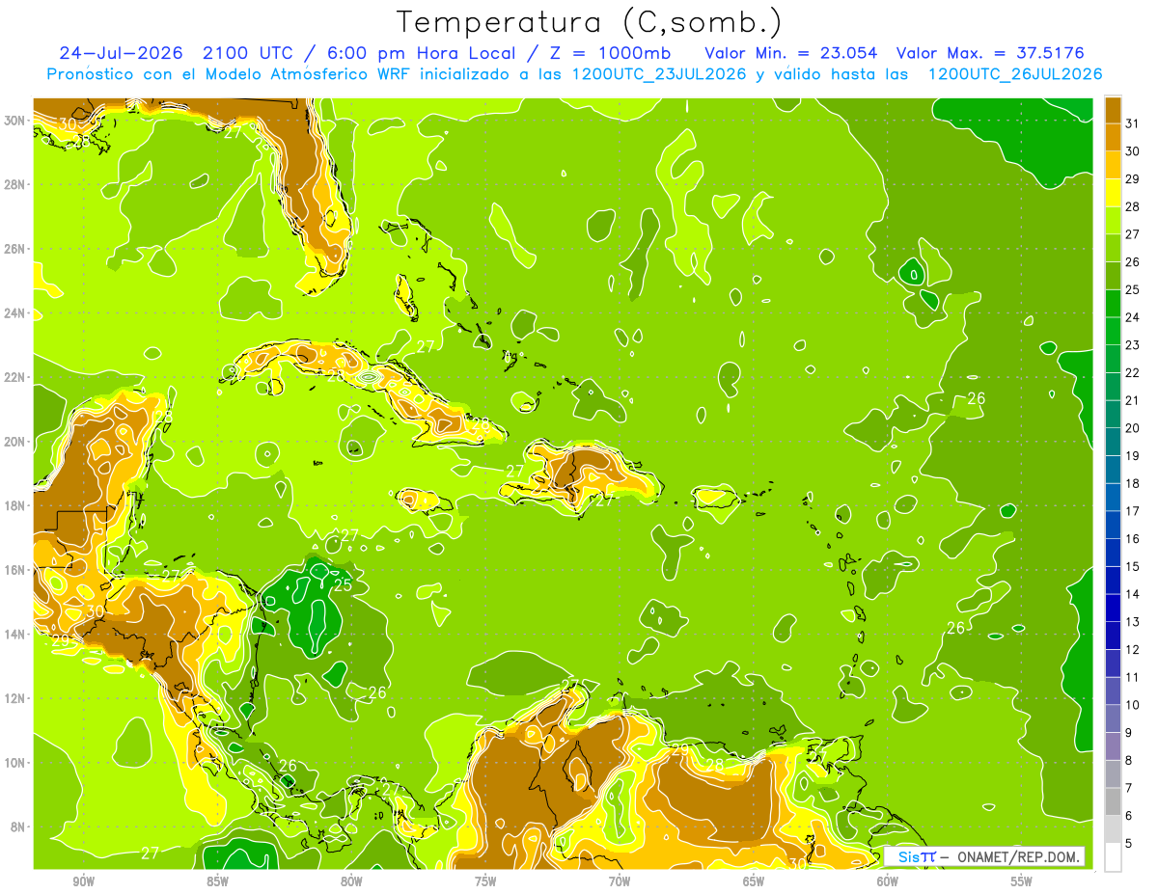This screenshot has height=894, width=1158.
Task: Click the '85W' longitude axis label
Action: pyautogui.click(x=217, y=881)
